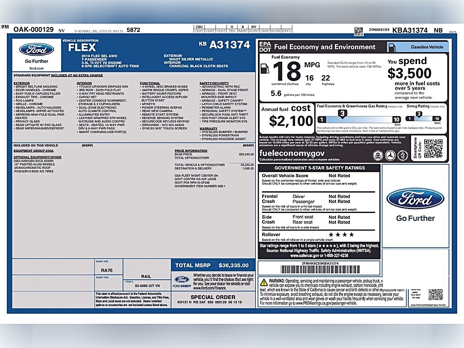This screenshot has width=464, height=348.
Task: Click the $2,100 annual fuel cost
Action: [x=291, y=121]
